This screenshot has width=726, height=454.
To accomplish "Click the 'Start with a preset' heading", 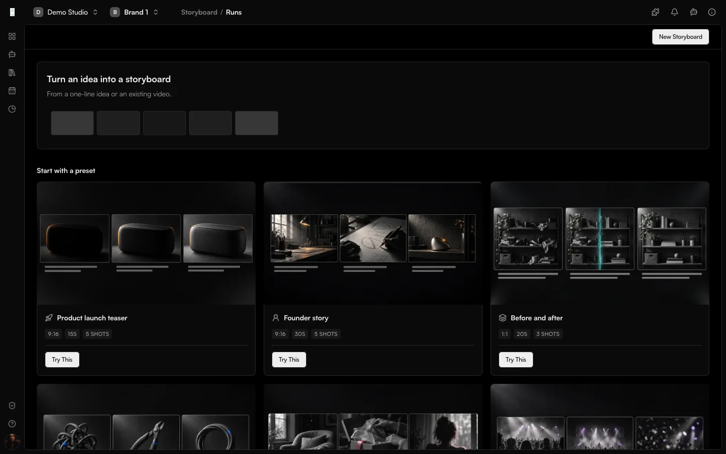I will click(x=66, y=171).
